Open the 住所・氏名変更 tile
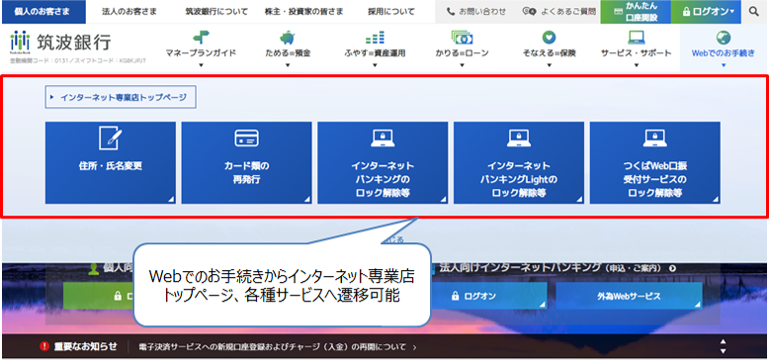The height and width of the screenshot is (360, 769). point(111,162)
